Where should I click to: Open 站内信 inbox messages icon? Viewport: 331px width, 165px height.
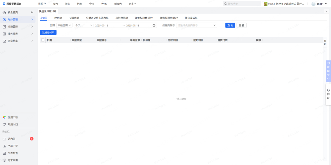point(4,139)
